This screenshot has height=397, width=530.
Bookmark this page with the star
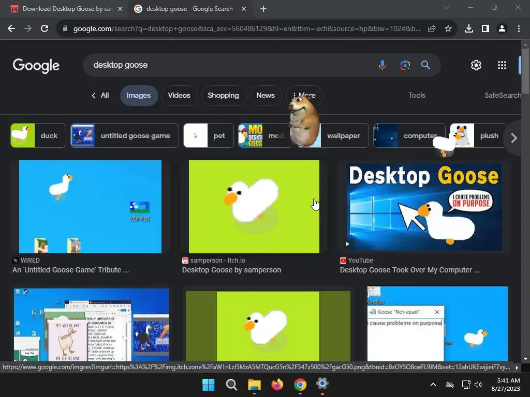448,29
